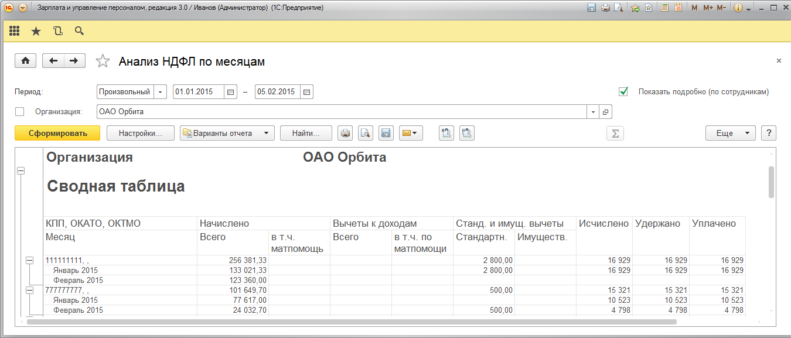The image size is (791, 338).
Task: Open print preview of the report
Action: pyautogui.click(x=366, y=133)
